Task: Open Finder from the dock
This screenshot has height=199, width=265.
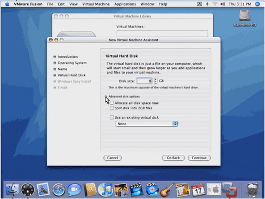Action: (x=12, y=189)
